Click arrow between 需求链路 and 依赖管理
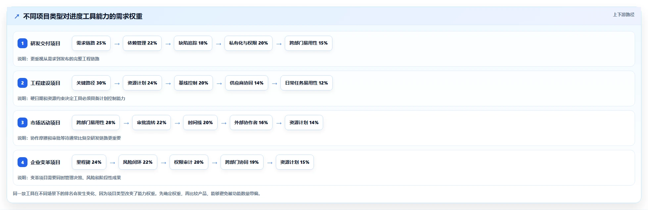Screen dimensions: 648x210 click(x=117, y=44)
